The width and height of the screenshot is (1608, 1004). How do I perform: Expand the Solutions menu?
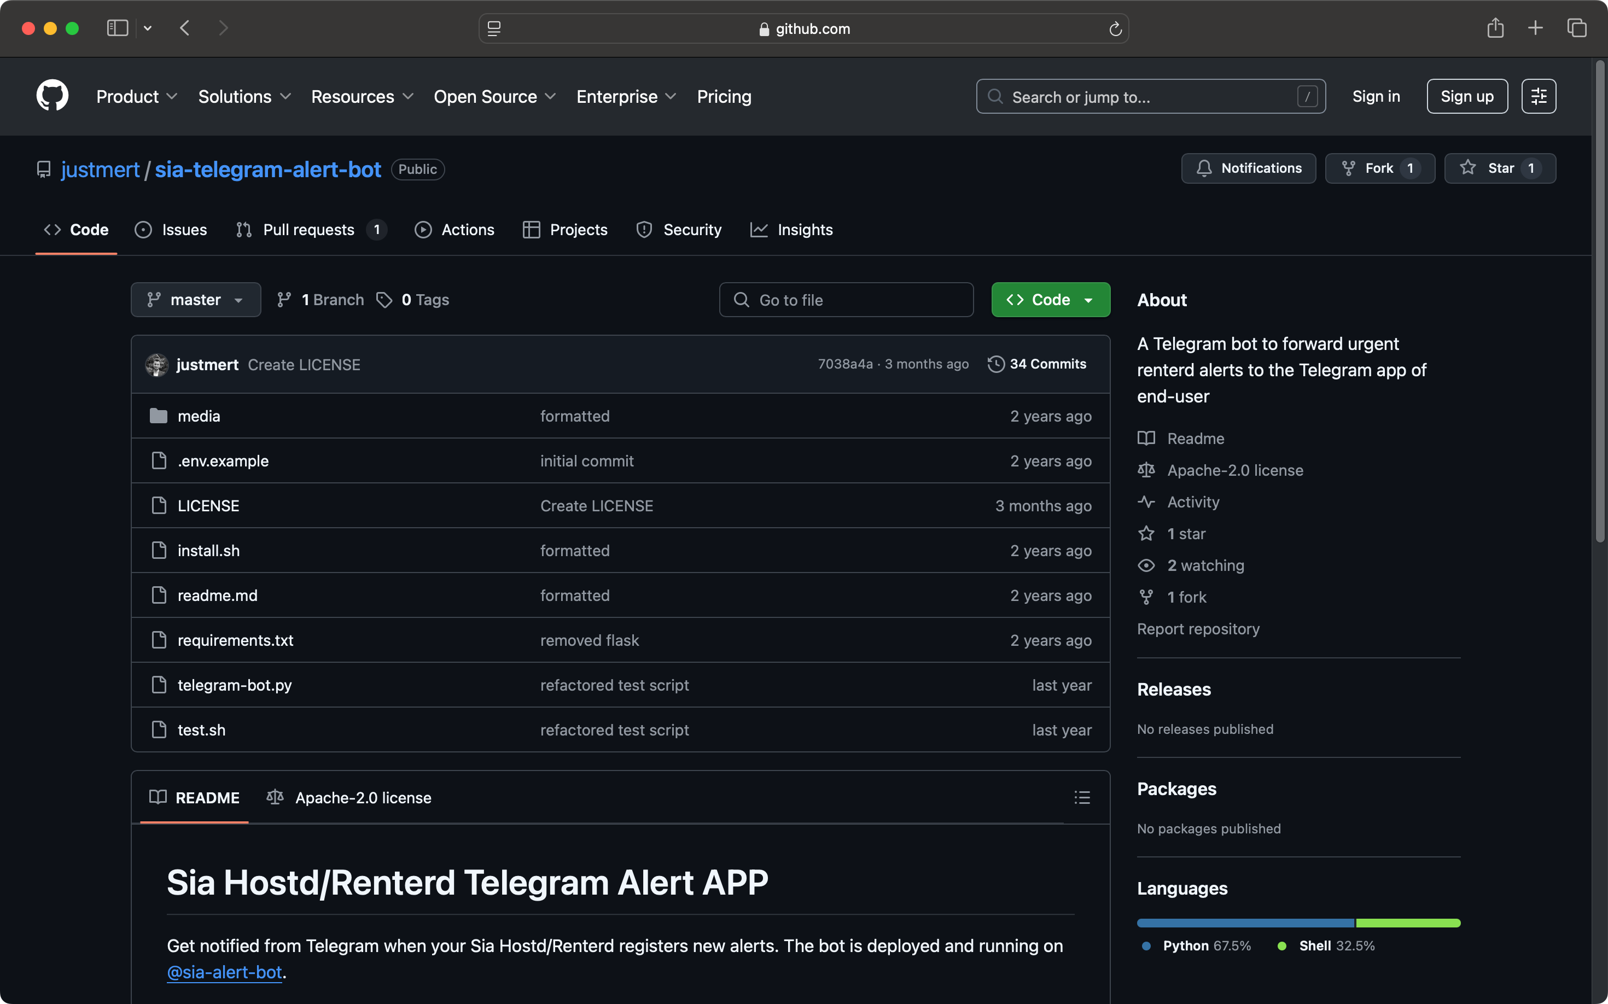tap(244, 96)
